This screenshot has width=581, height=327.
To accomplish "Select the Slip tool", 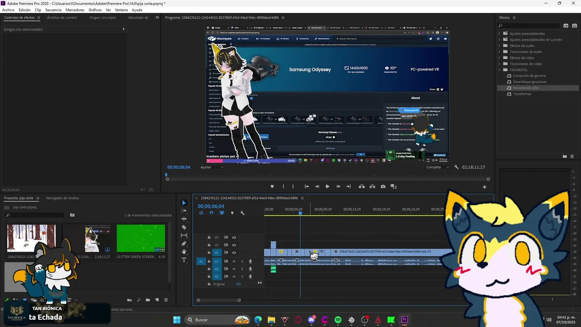I will (x=184, y=235).
